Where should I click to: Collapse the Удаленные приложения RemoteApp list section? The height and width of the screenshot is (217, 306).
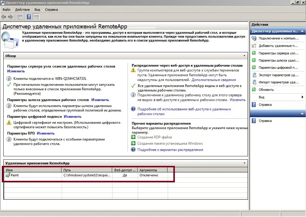[244, 163]
